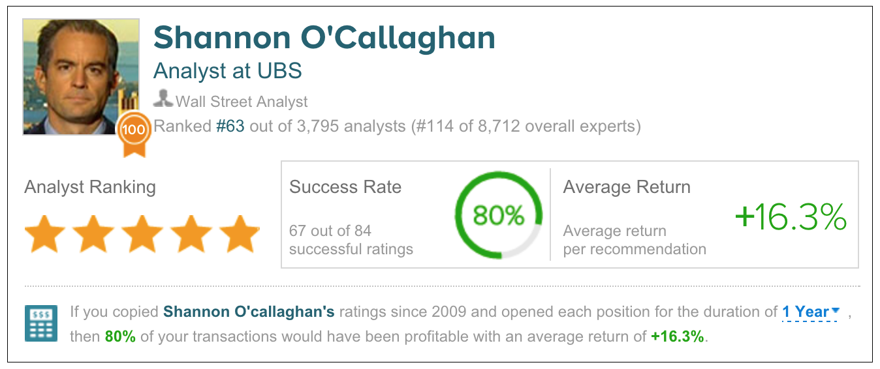Image resolution: width=880 pixels, height=369 pixels.
Task: Click the Shannon O'Callaghan name heading
Action: click(324, 38)
